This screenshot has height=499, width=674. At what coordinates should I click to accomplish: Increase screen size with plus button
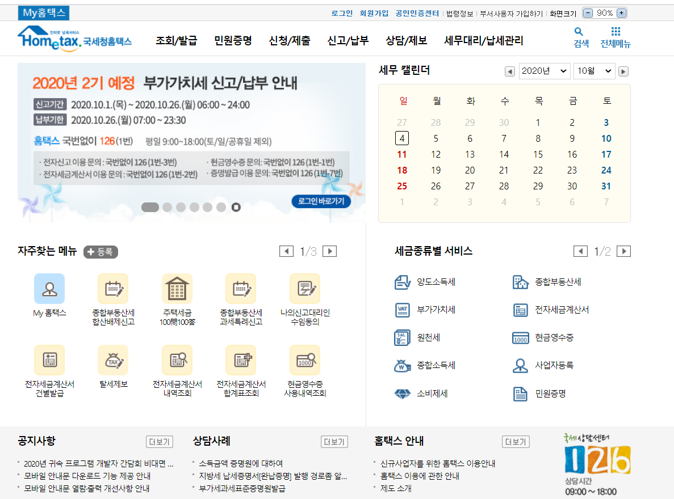[x=622, y=13]
